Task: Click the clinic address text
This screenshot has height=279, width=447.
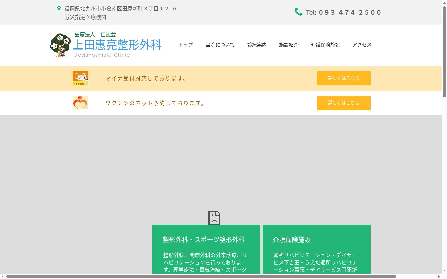Action: click(120, 9)
